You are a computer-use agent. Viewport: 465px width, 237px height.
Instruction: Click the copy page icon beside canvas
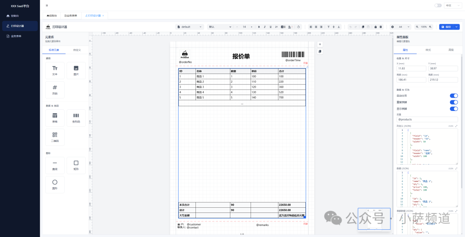pyautogui.click(x=319, y=52)
